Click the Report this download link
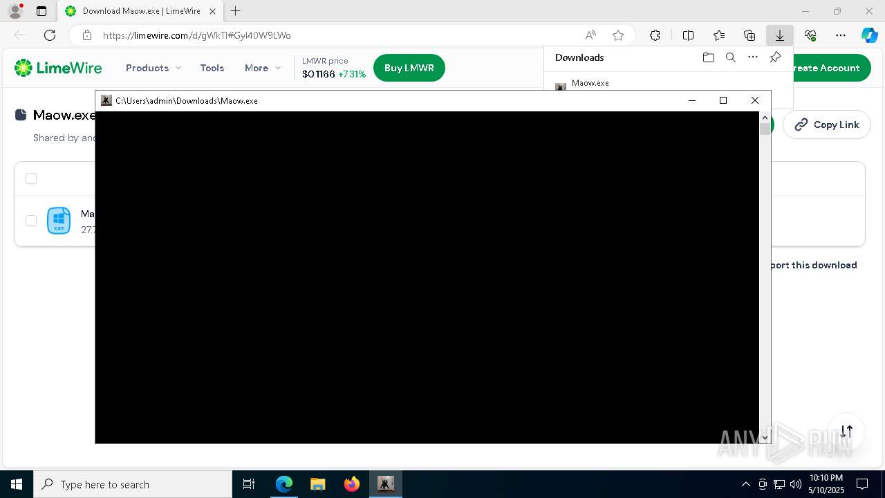885x498 pixels. pos(814,265)
